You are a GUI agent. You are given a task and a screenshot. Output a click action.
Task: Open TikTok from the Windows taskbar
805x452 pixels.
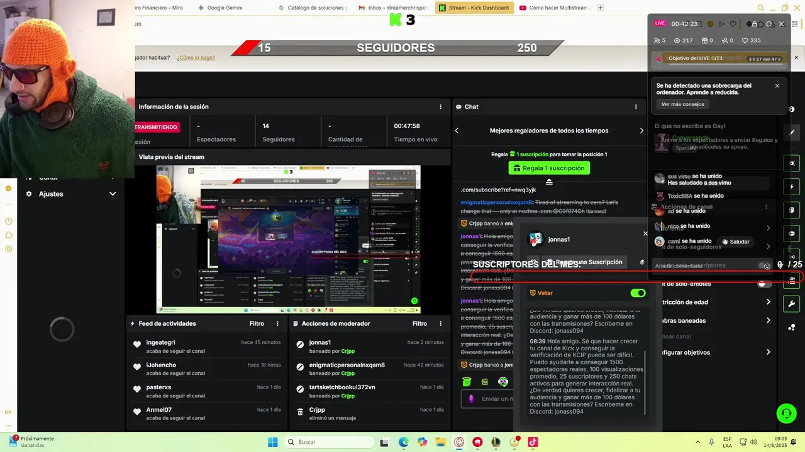[533, 442]
